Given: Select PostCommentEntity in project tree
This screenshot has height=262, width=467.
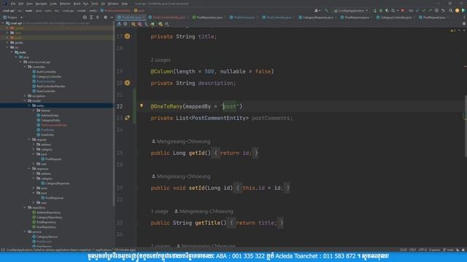Looking at the screenshot, I should click(x=52, y=125).
